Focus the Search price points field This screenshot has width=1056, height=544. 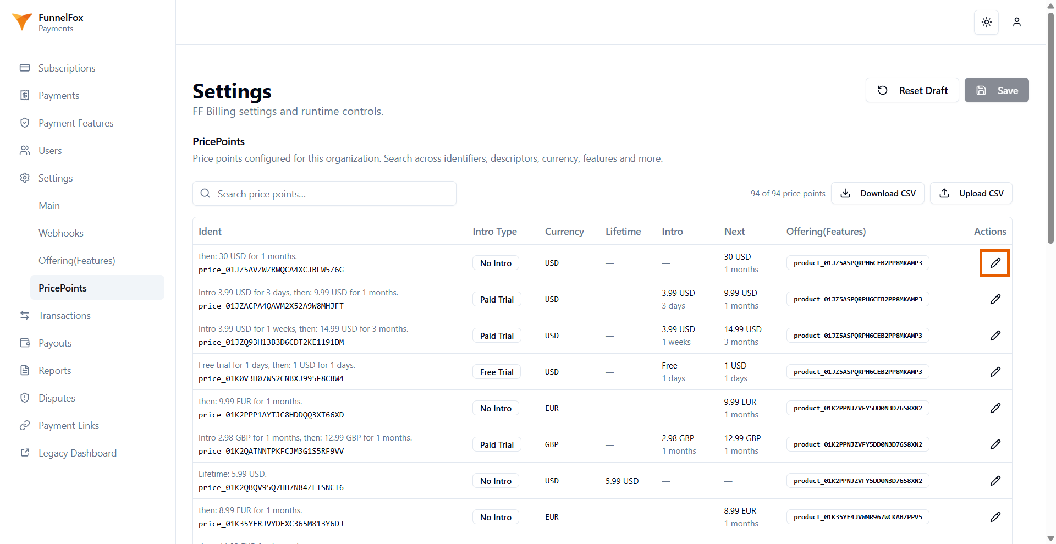(324, 194)
